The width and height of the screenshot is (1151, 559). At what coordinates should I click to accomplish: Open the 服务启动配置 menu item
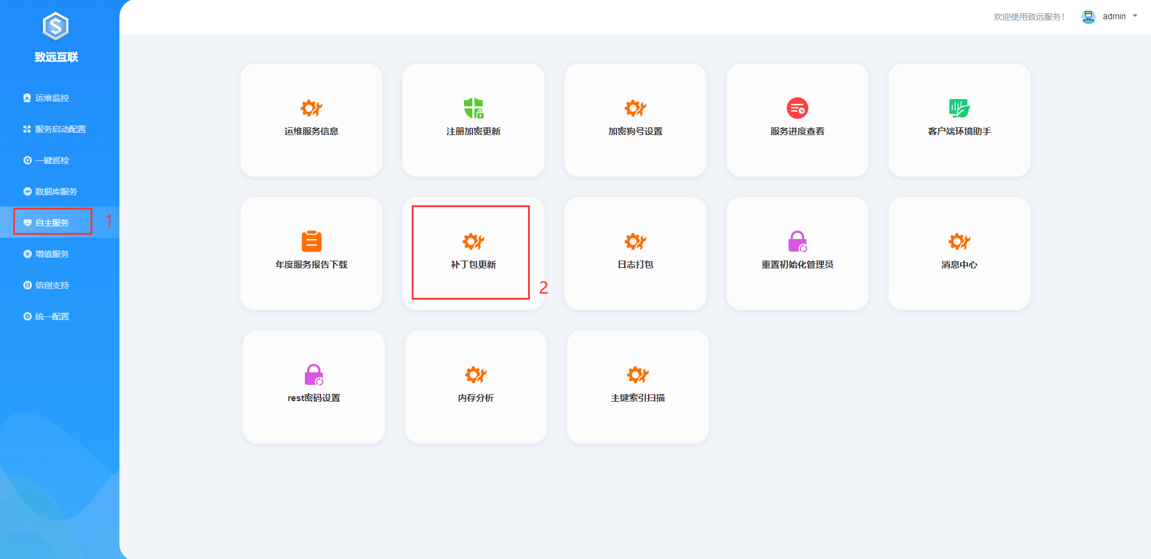coord(59,129)
